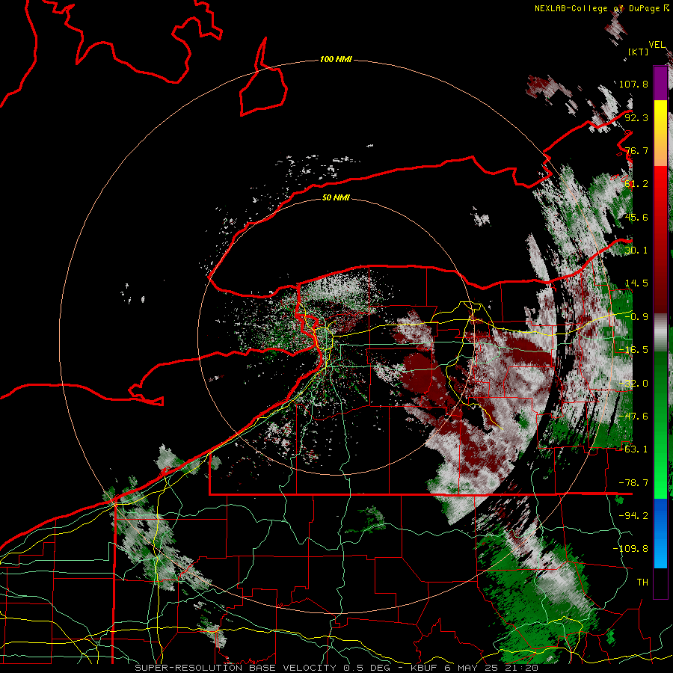Screen dimensions: 673x673
Task: Select the 30.1 velocity scale value
Action: pyautogui.click(x=636, y=251)
